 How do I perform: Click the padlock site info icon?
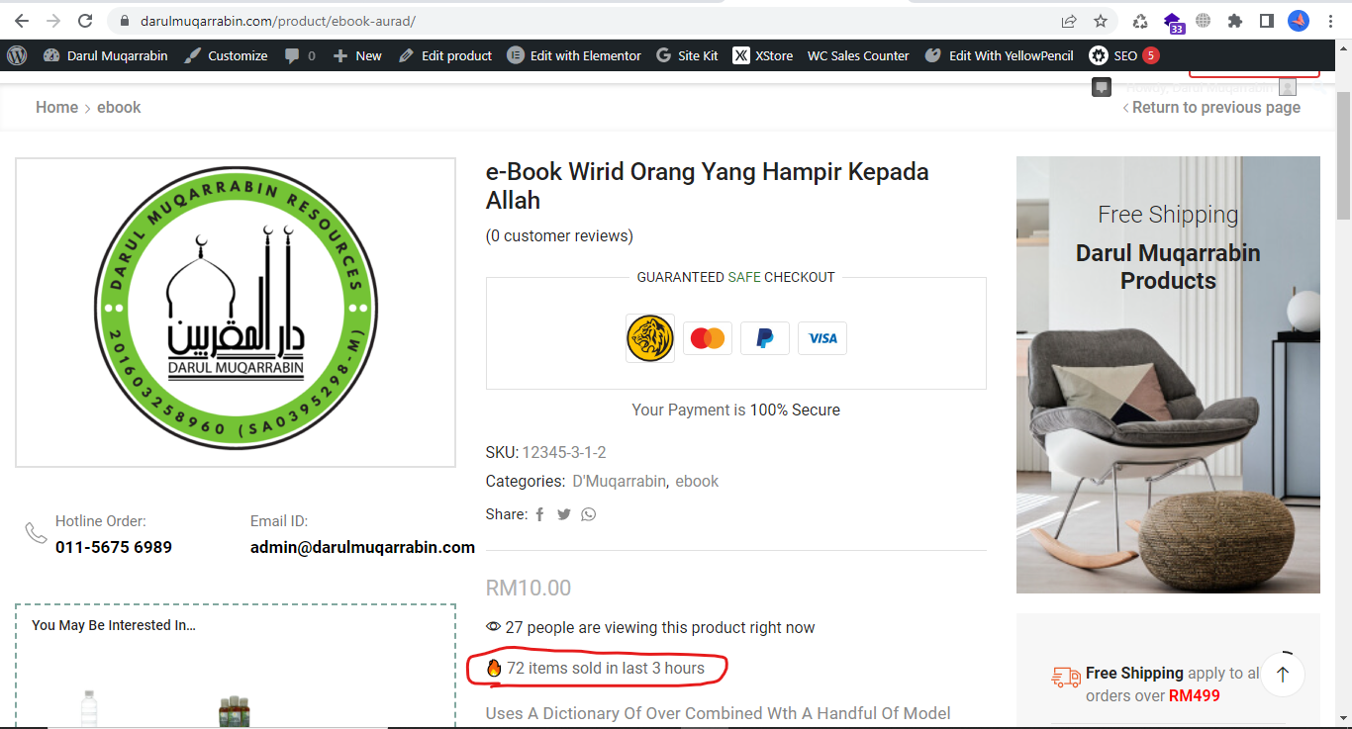coord(125,21)
